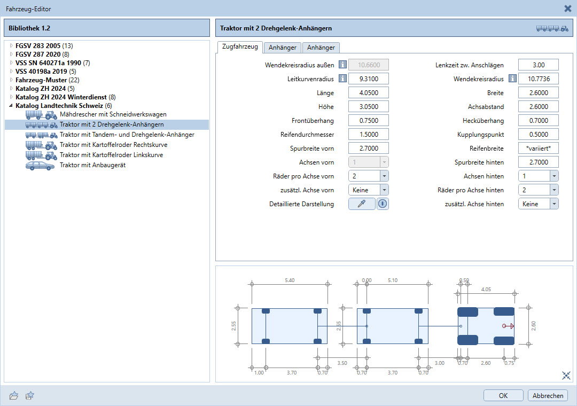Click the Länge input field

368,92
